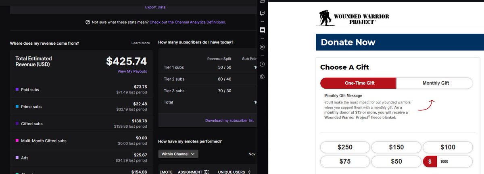
Task: Click the $32.48 prime subs amount
Action: tap(140, 104)
